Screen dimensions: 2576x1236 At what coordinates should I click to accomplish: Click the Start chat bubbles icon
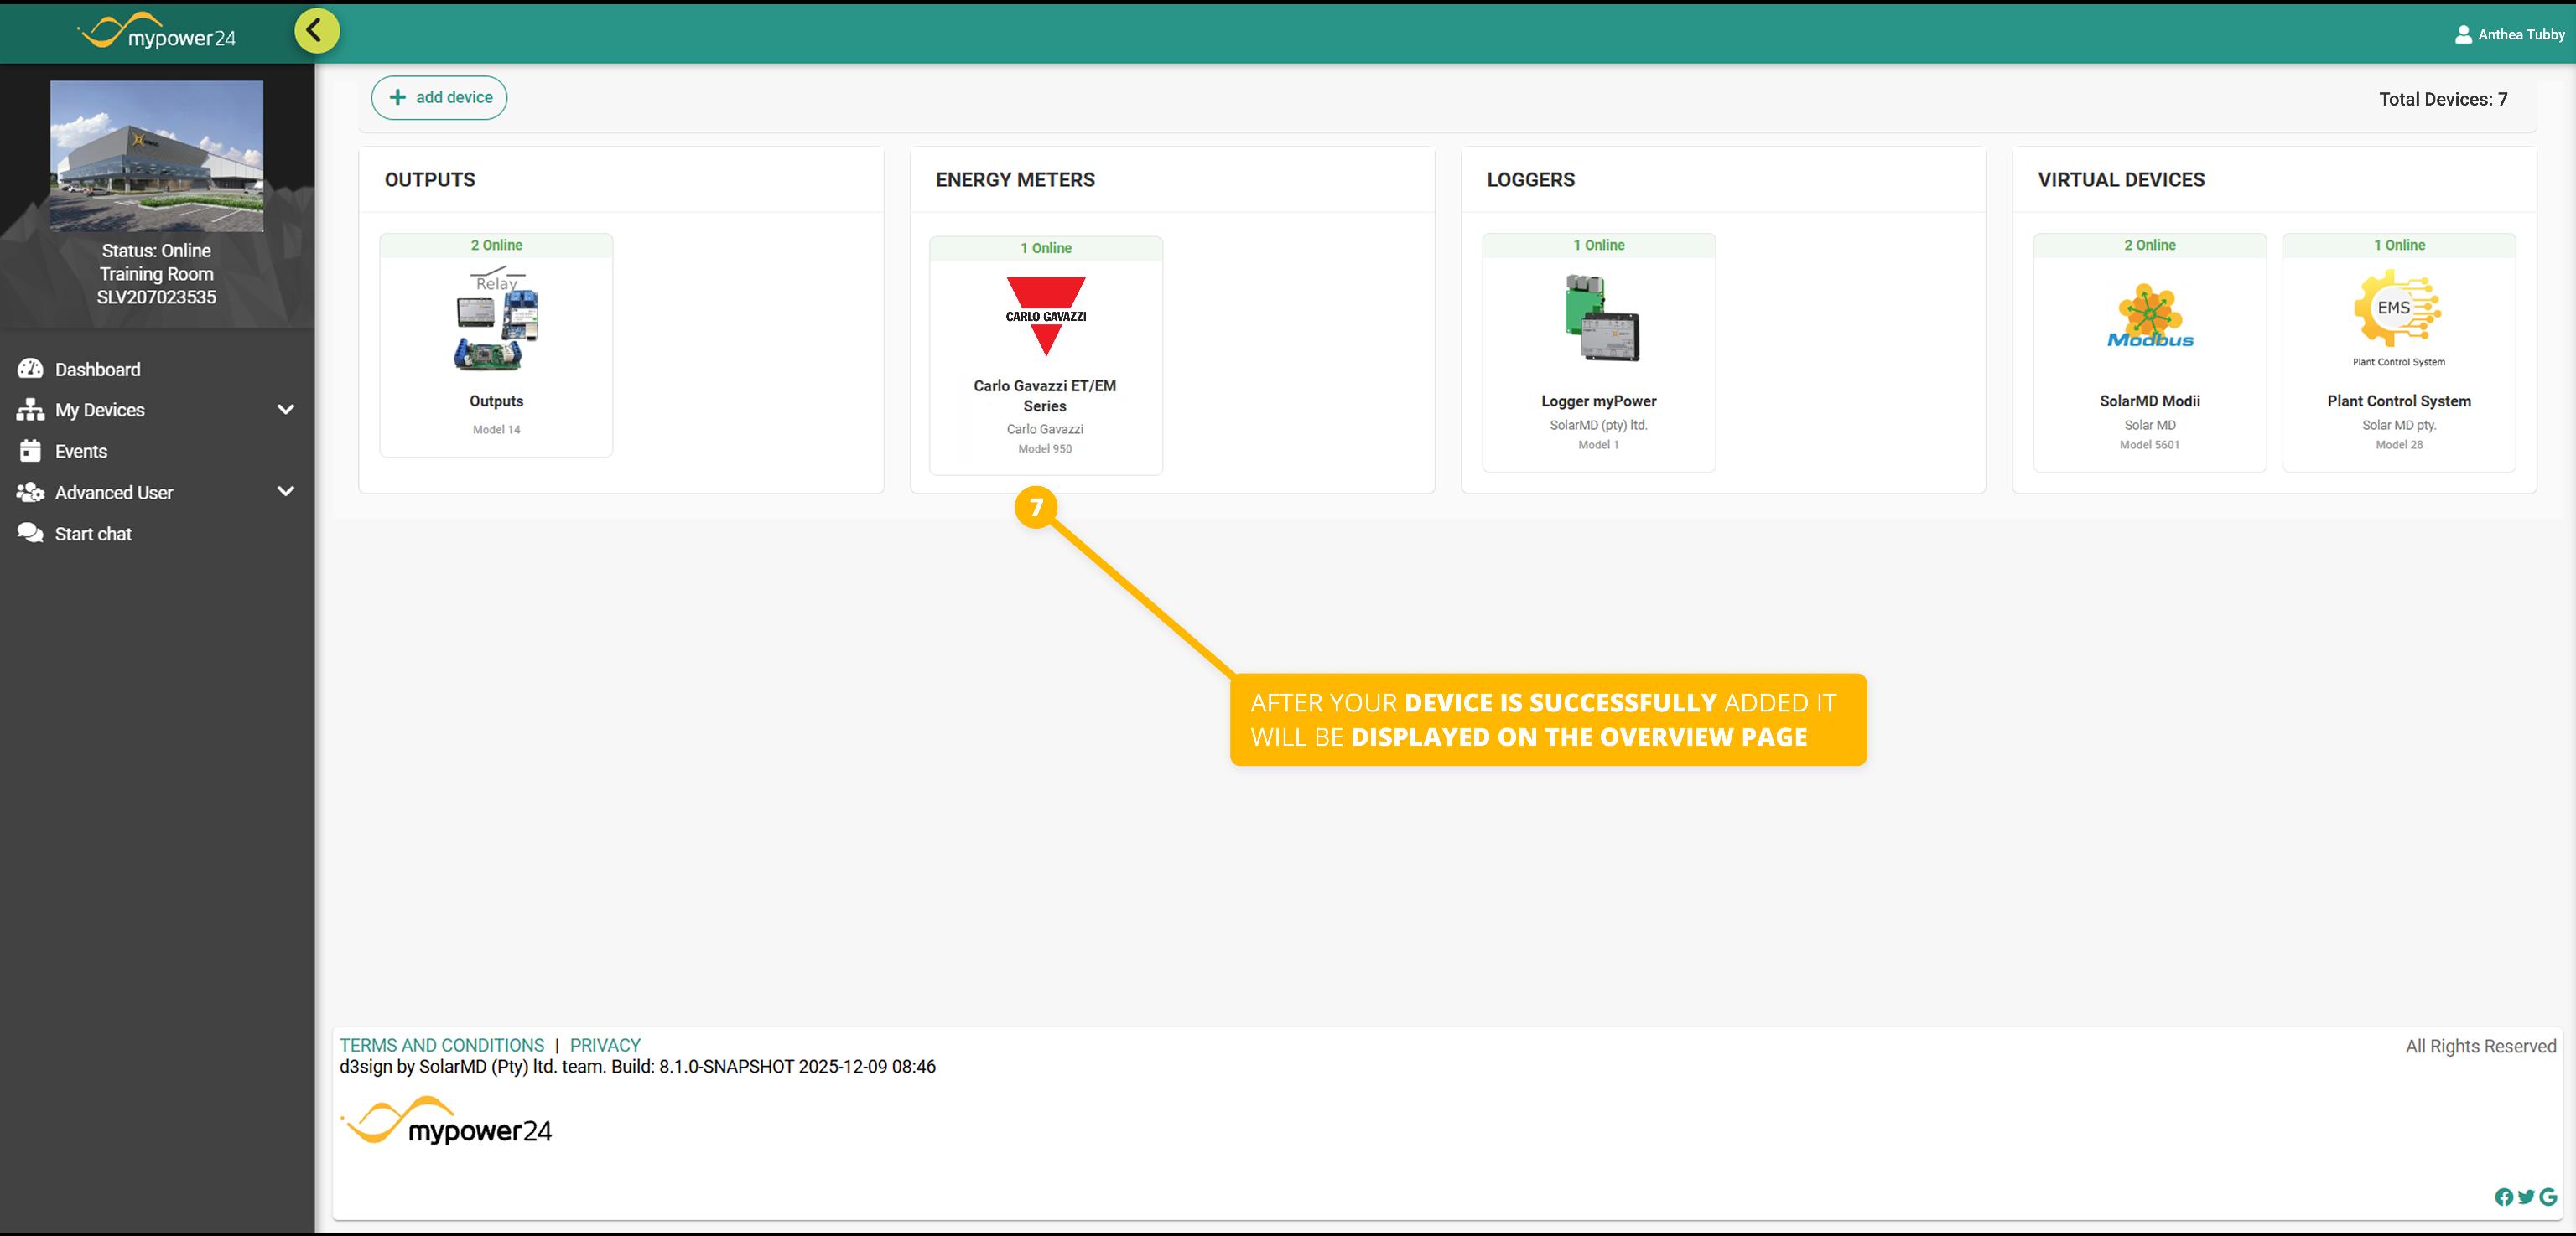(x=30, y=533)
